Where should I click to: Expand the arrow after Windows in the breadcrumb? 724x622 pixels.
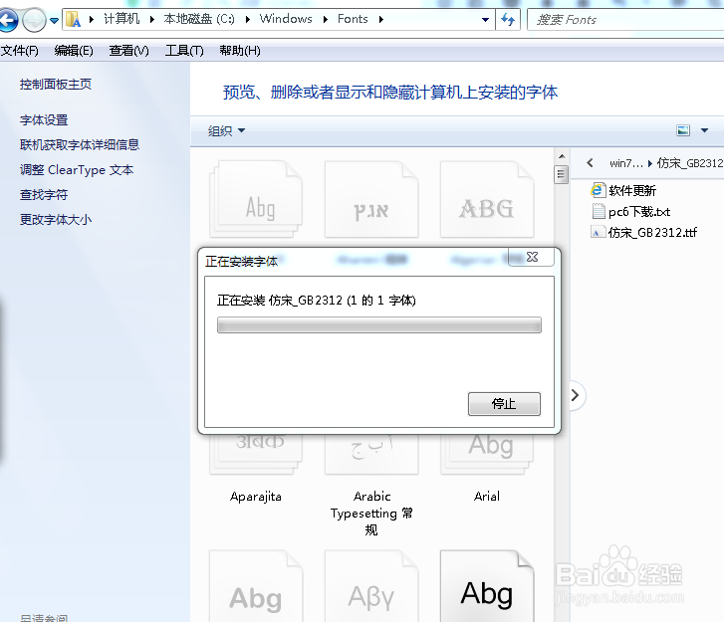coord(325,19)
